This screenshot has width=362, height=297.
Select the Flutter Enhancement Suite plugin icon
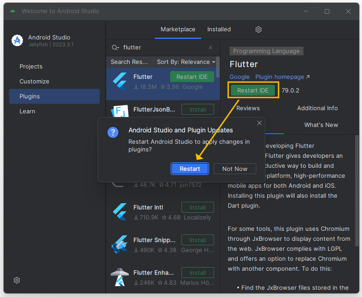coord(120,277)
